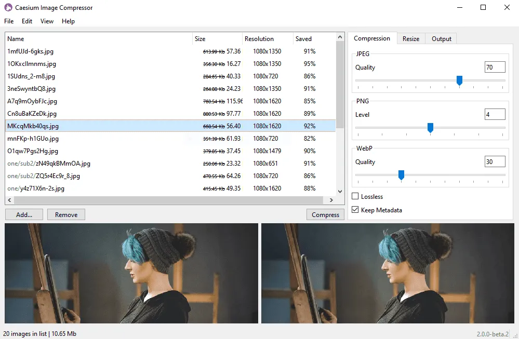Click the left image preview thumbnail
The image size is (519, 339).
(131, 274)
